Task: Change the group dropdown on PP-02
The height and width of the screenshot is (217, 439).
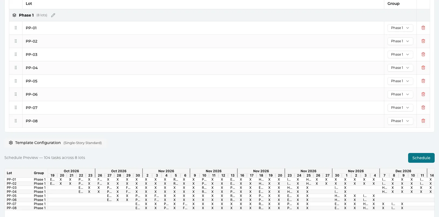Action: pos(400,41)
